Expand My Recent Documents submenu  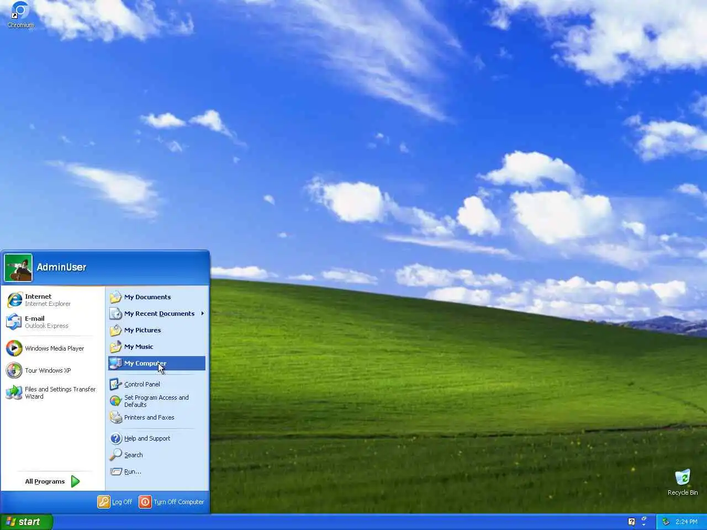point(157,314)
